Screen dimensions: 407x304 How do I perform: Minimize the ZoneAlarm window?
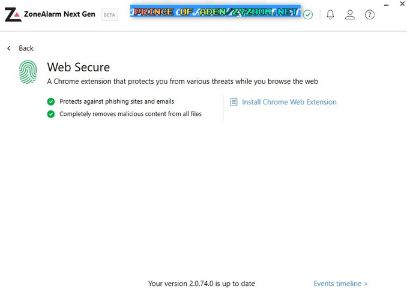point(386,5)
